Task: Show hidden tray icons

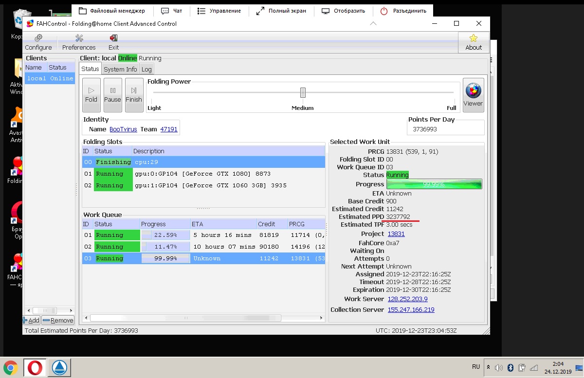Action: tap(488, 368)
